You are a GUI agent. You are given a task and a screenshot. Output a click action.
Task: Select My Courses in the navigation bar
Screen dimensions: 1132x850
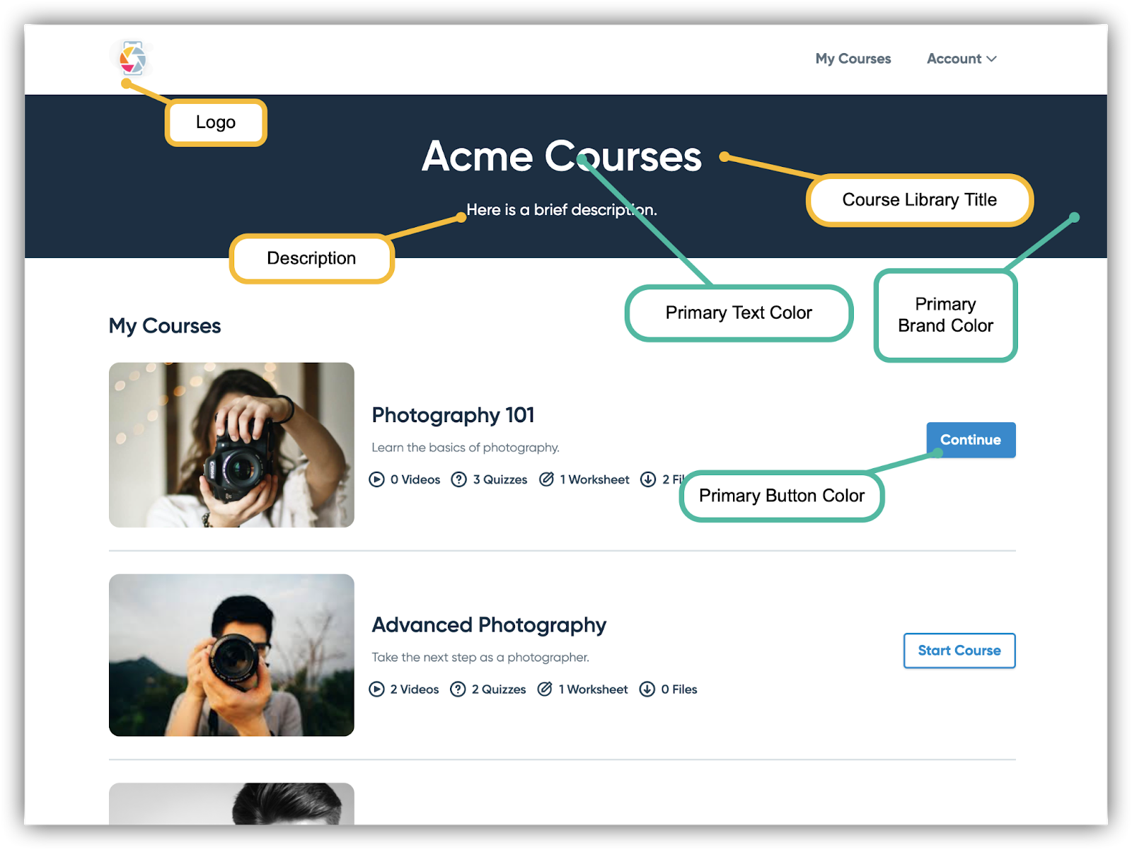point(853,59)
